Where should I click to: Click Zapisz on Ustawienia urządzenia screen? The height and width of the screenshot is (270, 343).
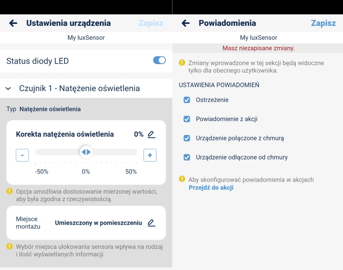pos(151,23)
